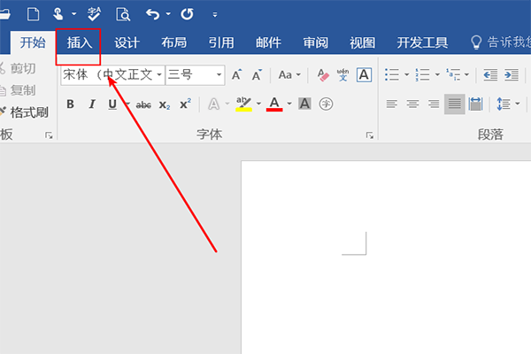Toggle character shading icon
The width and height of the screenshot is (531, 354).
(x=304, y=104)
